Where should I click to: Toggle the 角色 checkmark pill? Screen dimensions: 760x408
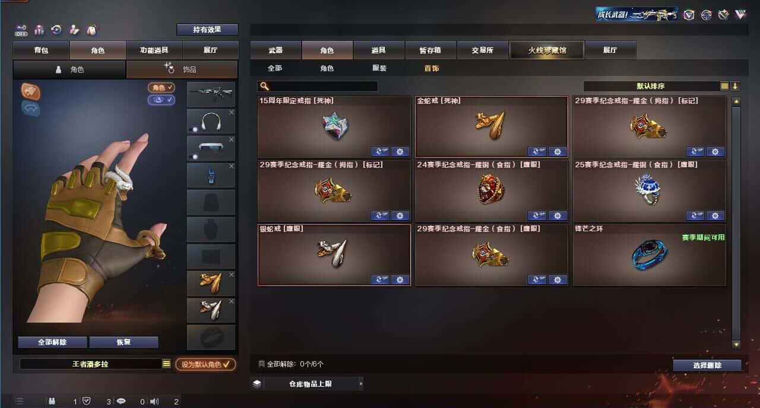coord(161,87)
